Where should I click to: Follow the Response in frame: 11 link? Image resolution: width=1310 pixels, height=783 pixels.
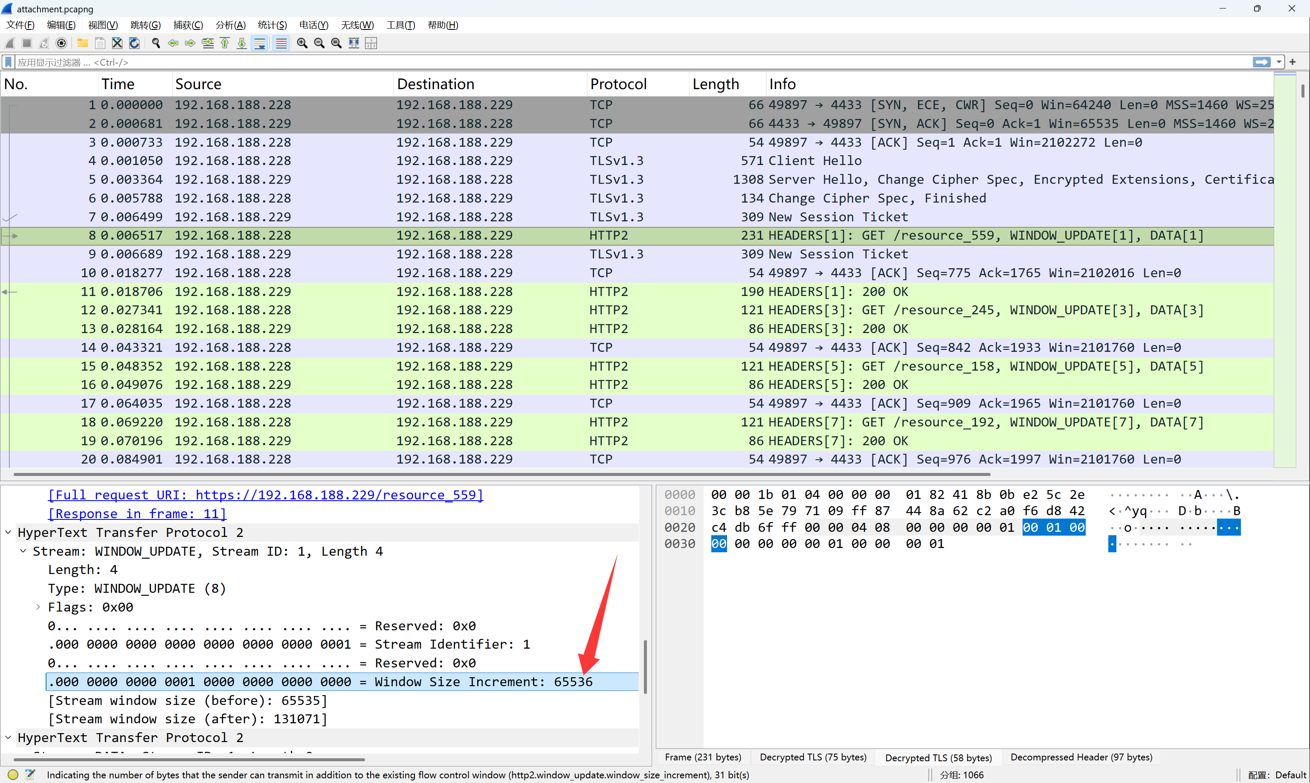click(137, 513)
